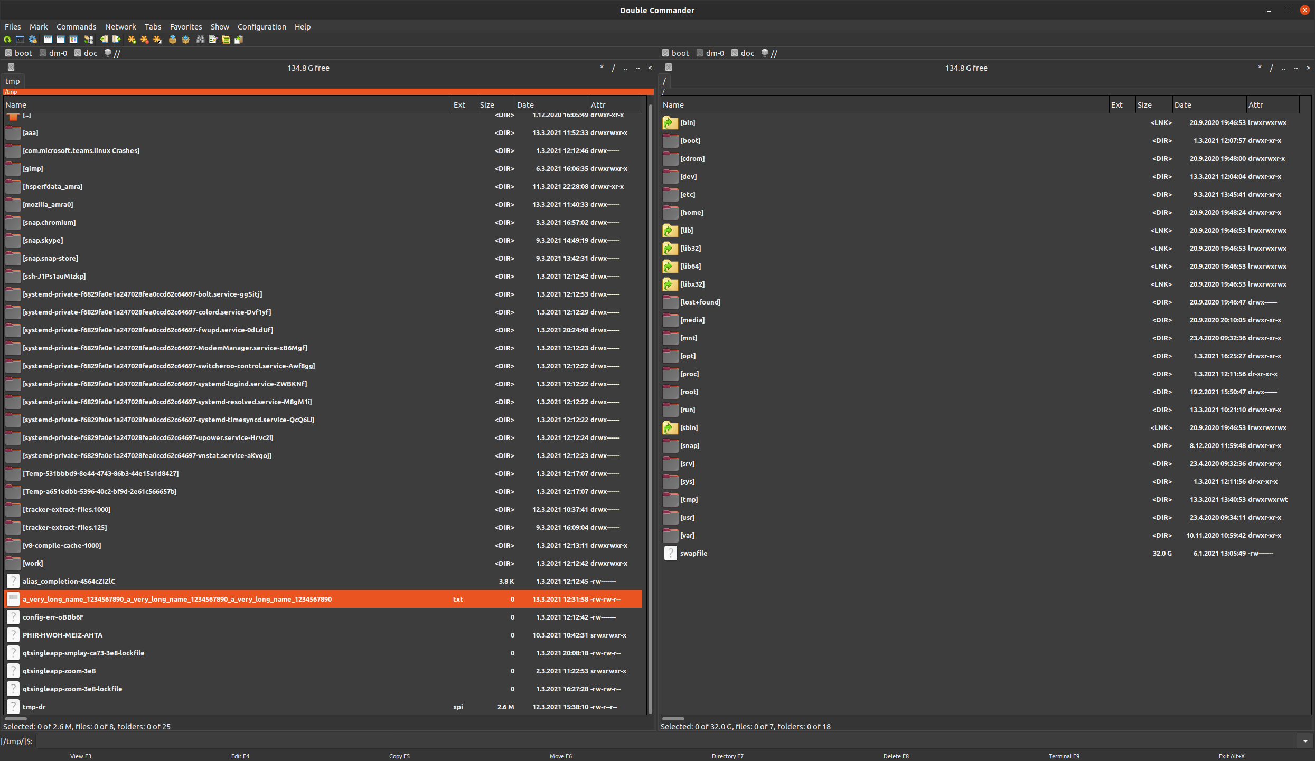1315x761 pixels.
Task: Click the green Refresh toolbar icon
Action: tap(7, 40)
